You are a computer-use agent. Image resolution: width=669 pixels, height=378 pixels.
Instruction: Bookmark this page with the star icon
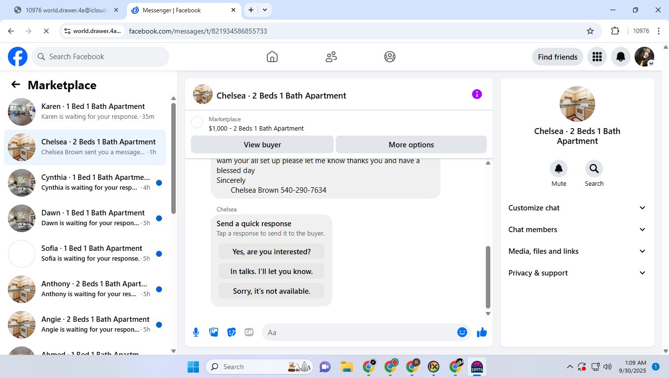click(590, 31)
